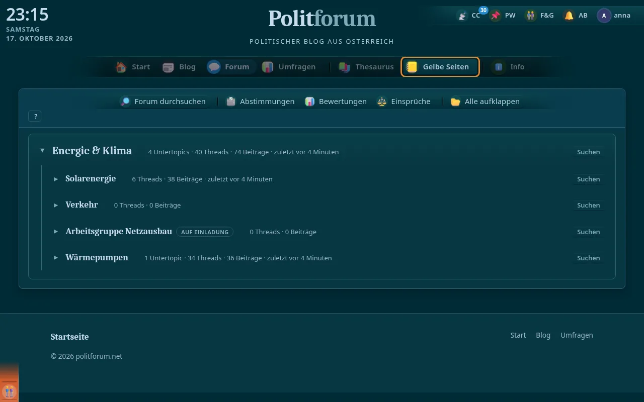Expand the Verkehr subtopic
The height and width of the screenshot is (402, 644).
click(56, 205)
